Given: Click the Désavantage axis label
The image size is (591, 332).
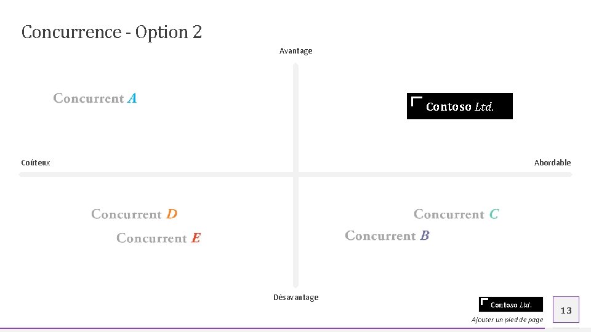Looking at the screenshot, I should (295, 298).
